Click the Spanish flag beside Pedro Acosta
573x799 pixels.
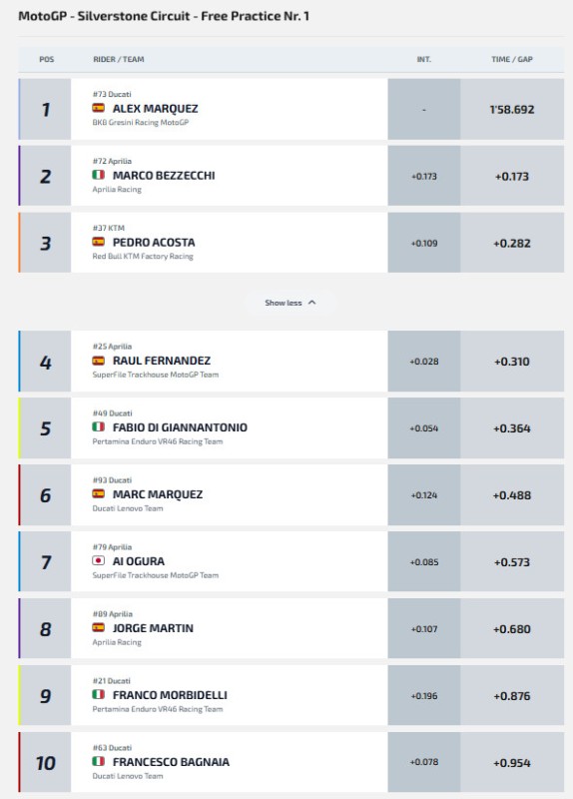[x=98, y=242]
